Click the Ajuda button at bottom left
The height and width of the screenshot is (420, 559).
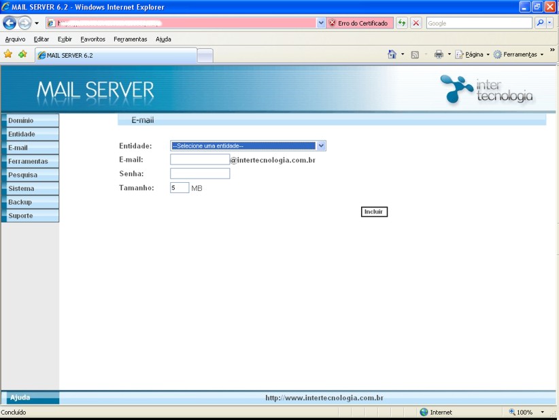(x=31, y=398)
